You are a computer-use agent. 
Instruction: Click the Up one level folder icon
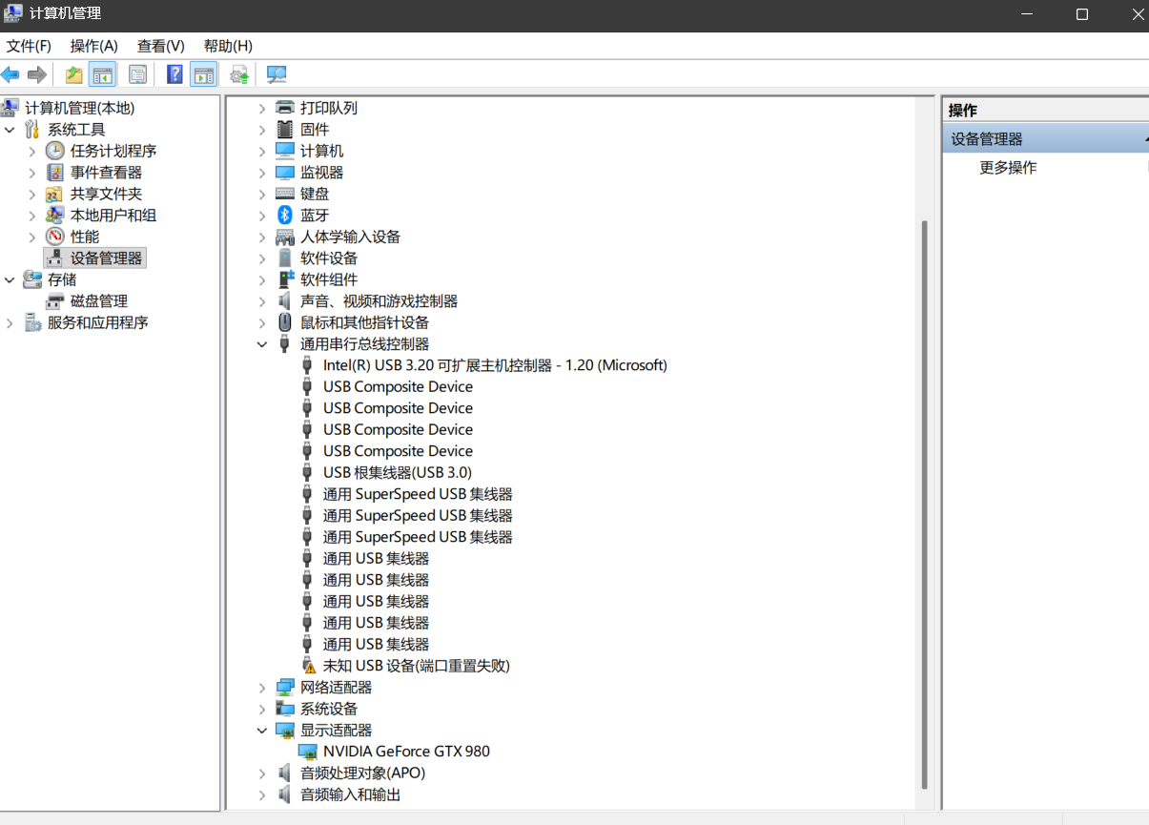tap(73, 74)
